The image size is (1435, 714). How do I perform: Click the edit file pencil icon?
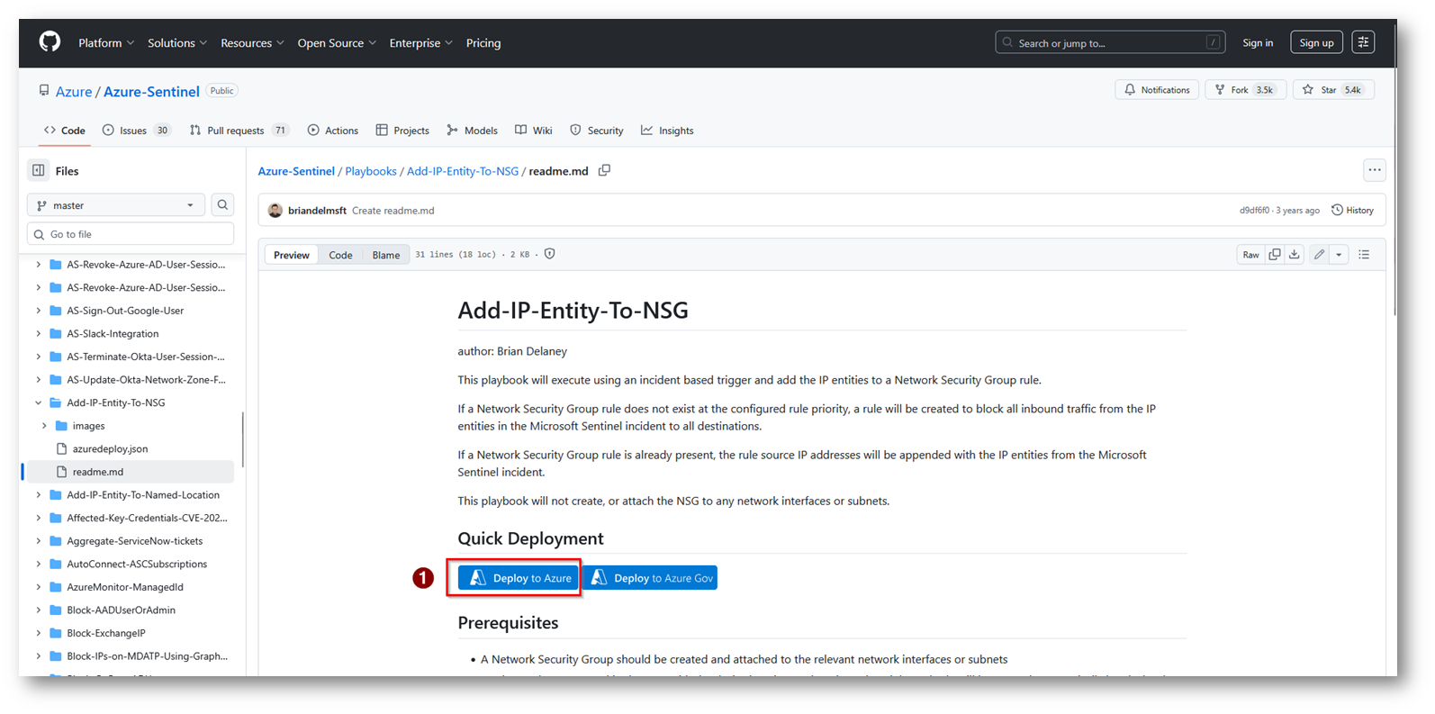click(1319, 255)
